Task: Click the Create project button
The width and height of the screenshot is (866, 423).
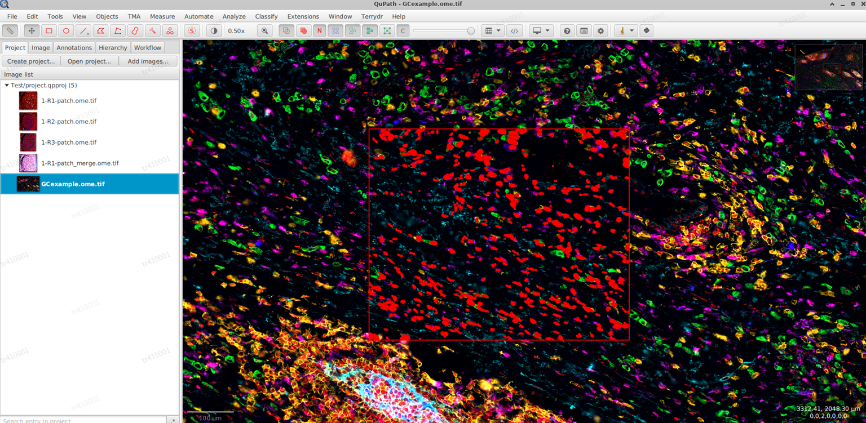Action: (31, 61)
